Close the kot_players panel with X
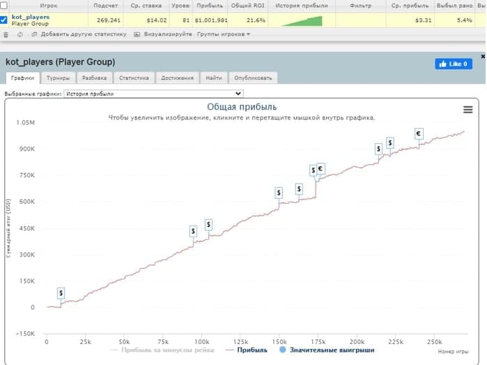 coord(483,56)
